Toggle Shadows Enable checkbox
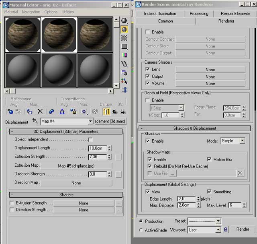Viewport: 257px width, 244px height. pos(147,141)
